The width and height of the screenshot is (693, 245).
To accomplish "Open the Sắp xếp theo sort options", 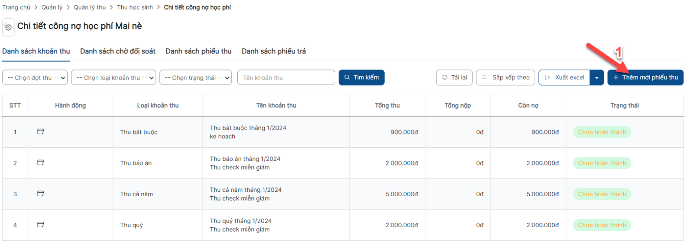I will tap(505, 77).
